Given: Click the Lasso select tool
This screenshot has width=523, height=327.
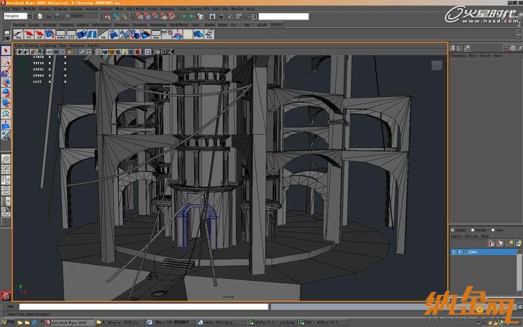Looking at the screenshot, I should coord(6,61).
